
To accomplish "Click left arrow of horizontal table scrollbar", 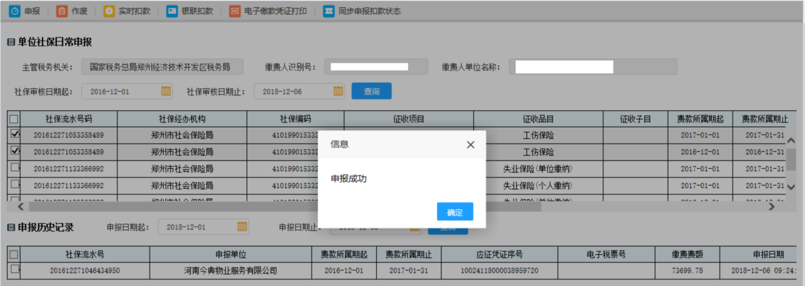I will point(20,206).
